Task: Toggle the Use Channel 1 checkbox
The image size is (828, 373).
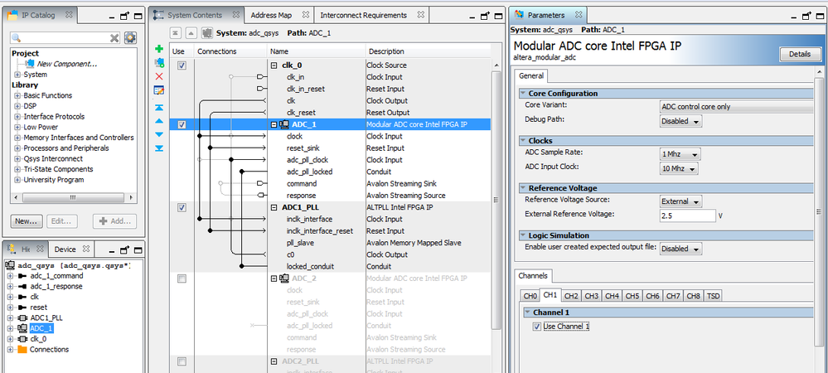Action: pos(537,327)
